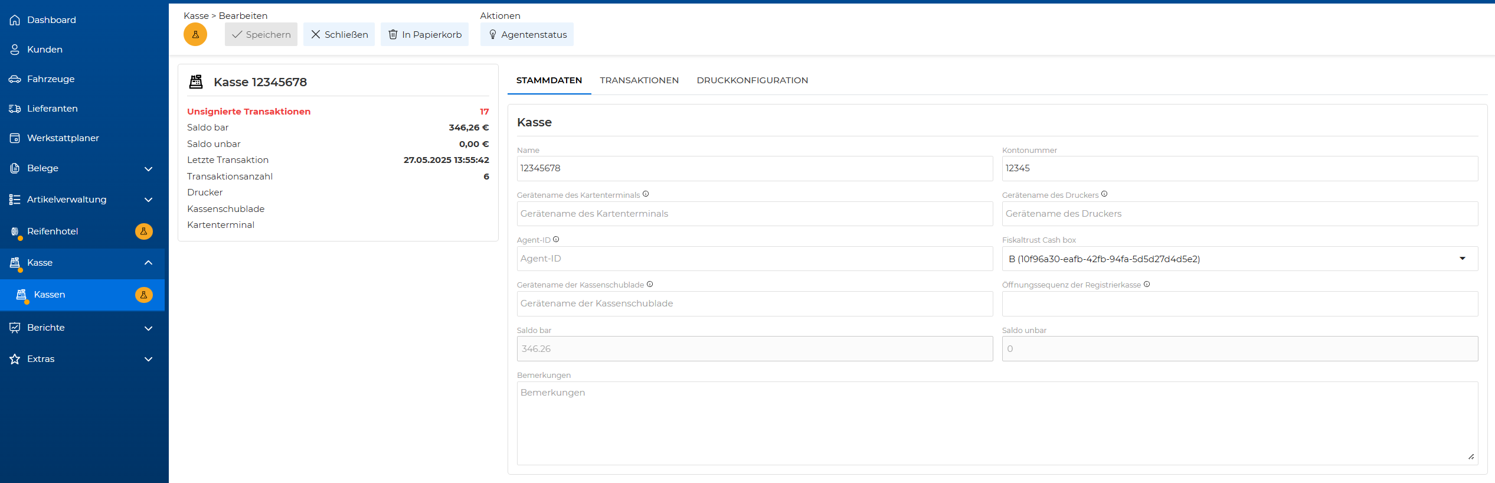Screen dimensions: 1495x483
Task: Click the Kasse register icon in sidebar
Action: click(x=15, y=263)
